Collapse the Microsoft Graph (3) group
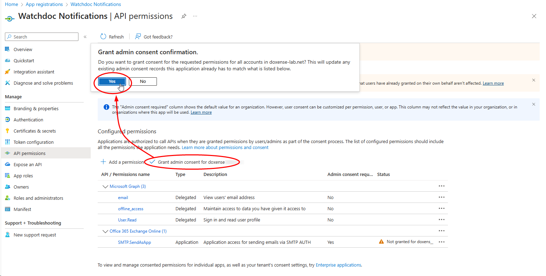This screenshot has height=276, width=546. (x=105, y=186)
